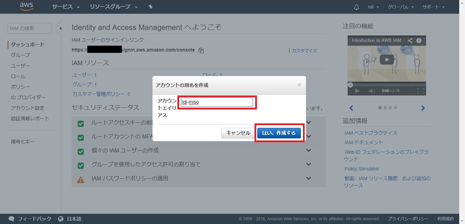Play the Introduction to AWS IAM video
Screen dimensions: 465x224
click(387, 59)
